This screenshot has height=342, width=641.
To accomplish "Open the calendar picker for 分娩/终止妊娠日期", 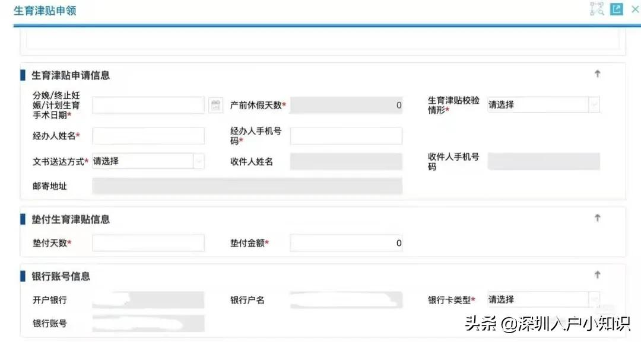I will (x=214, y=105).
